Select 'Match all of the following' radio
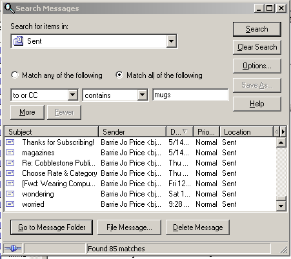291x259 pixels. (119, 75)
